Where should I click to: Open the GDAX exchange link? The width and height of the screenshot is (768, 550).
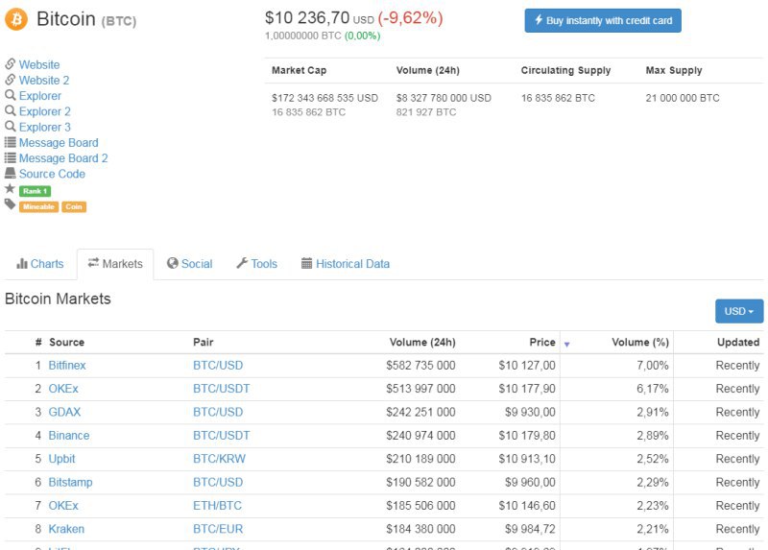click(x=64, y=412)
